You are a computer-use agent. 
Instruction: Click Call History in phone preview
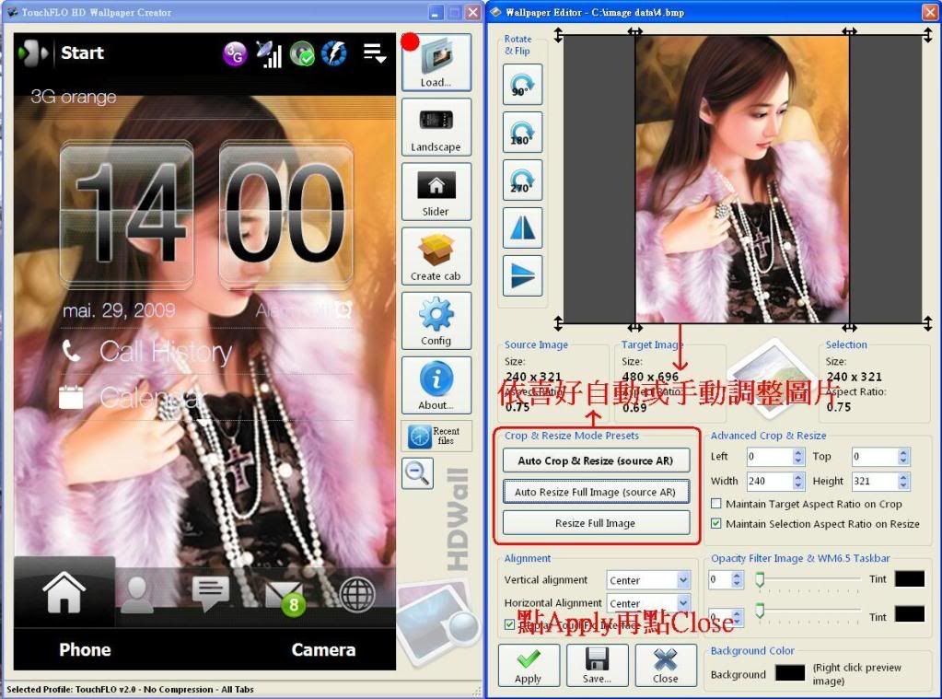pos(166,352)
